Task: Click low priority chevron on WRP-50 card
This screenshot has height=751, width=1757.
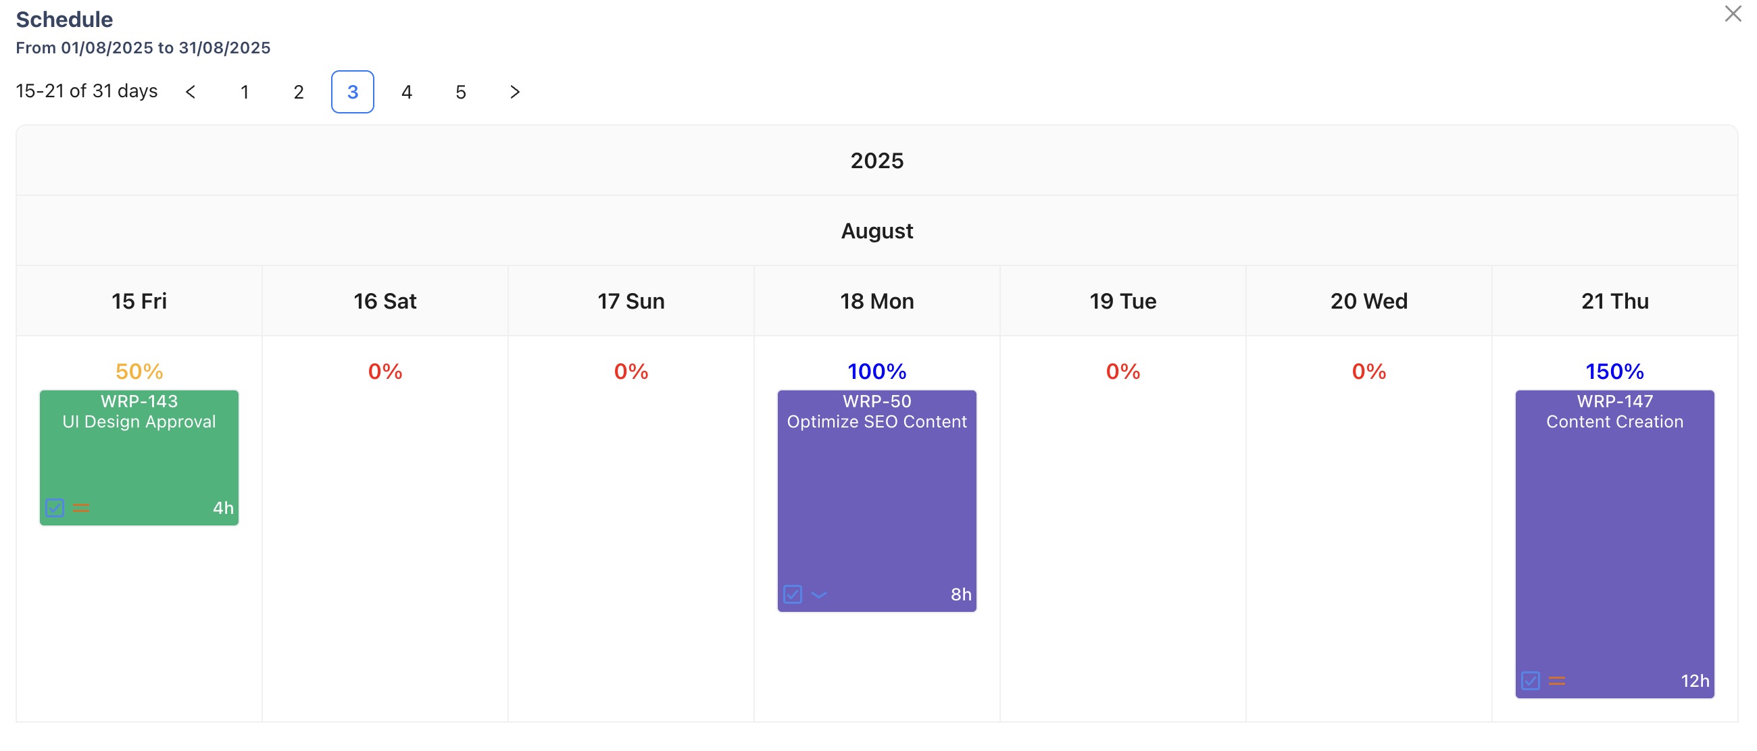Action: point(819,594)
